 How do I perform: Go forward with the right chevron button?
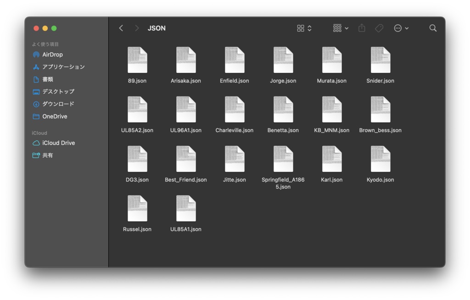137,28
